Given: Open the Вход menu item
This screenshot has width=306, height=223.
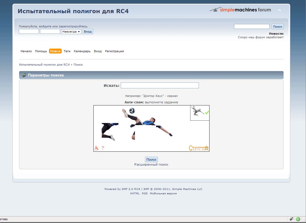Looking at the screenshot, I should [x=98, y=51].
